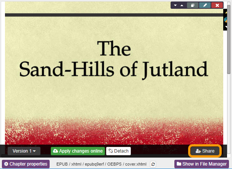Click the Share button

coord(205,151)
